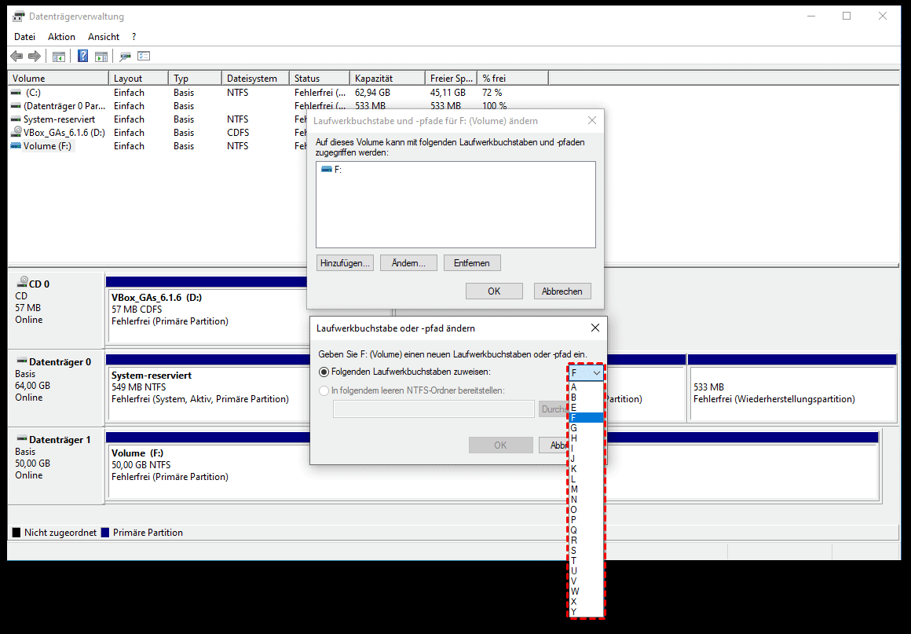Click the Entfernen button
The width and height of the screenshot is (911, 634).
click(x=472, y=262)
